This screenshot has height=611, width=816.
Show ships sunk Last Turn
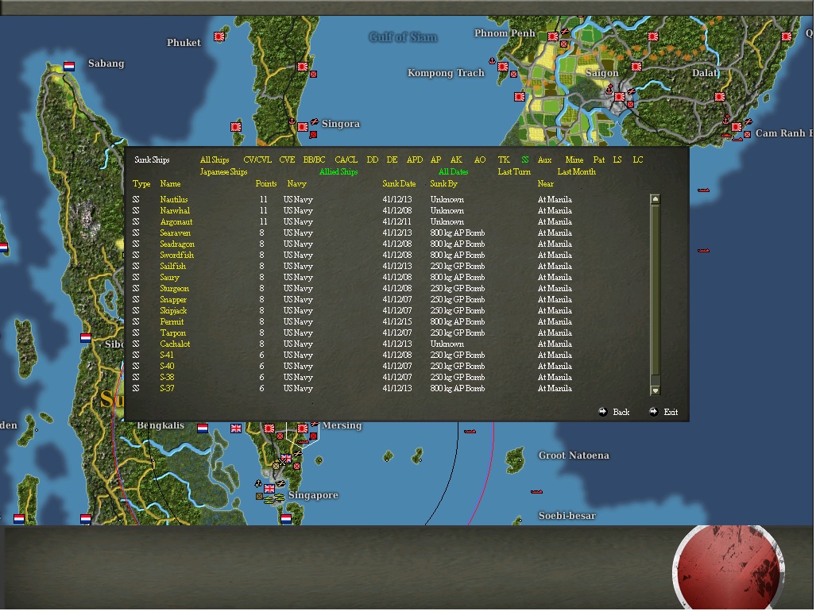click(x=514, y=172)
